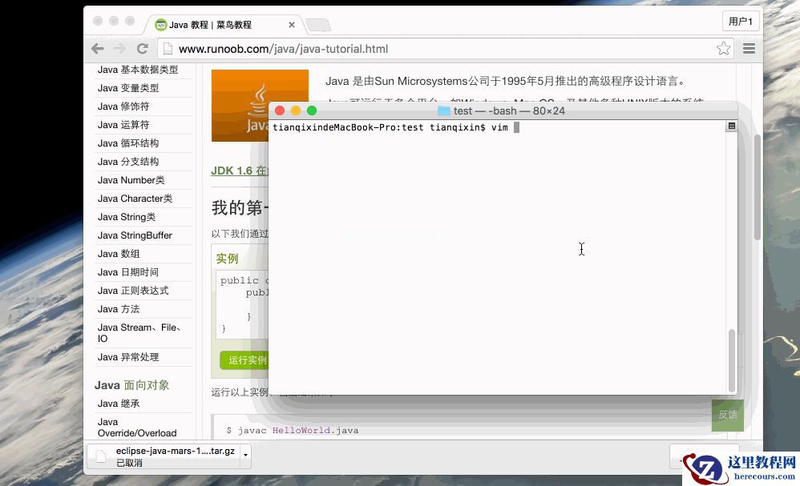The image size is (800, 486).
Task: Reload the page using the refresh icon
Action: (x=143, y=48)
